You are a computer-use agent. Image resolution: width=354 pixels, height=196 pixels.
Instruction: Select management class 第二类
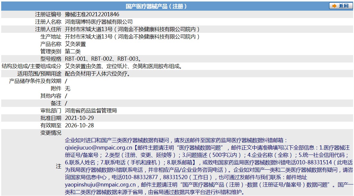(x=73, y=52)
